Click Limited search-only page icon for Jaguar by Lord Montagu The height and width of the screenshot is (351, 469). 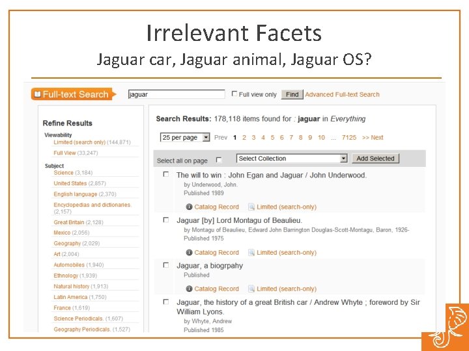(251, 252)
